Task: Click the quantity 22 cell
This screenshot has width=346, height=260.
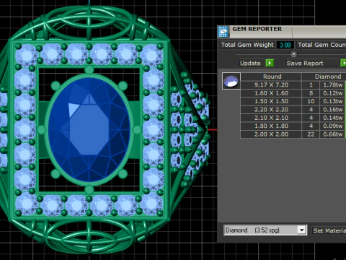Action: pyautogui.click(x=311, y=134)
